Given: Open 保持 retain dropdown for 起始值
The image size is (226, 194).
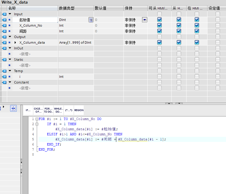Looking at the screenshot, I should 144,20.
